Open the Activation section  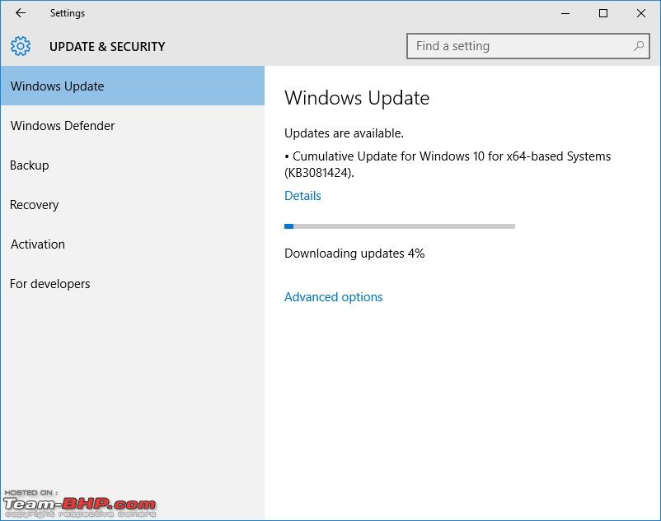click(x=133, y=244)
